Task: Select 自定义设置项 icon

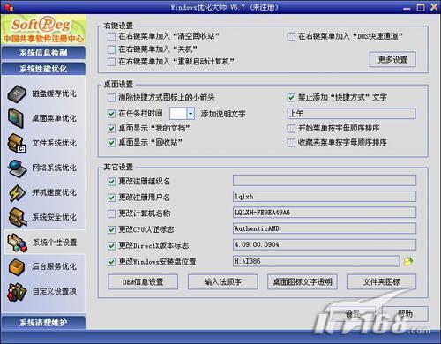Action: [x=17, y=292]
